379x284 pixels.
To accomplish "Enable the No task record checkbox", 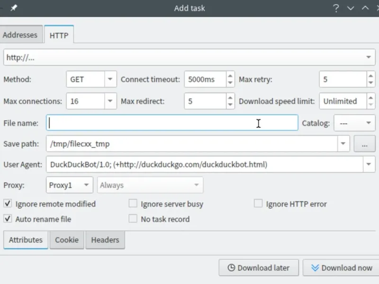I will [x=133, y=219].
